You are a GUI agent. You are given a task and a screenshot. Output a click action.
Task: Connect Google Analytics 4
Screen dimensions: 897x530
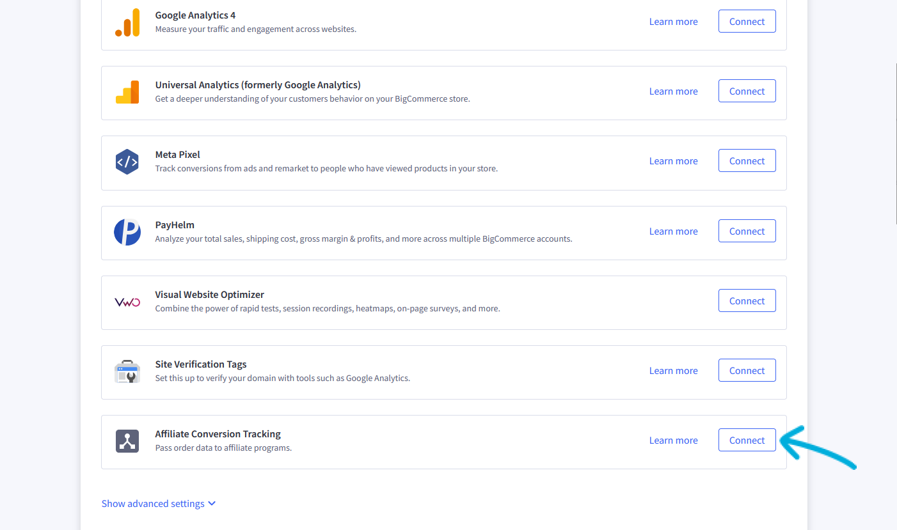tap(747, 21)
